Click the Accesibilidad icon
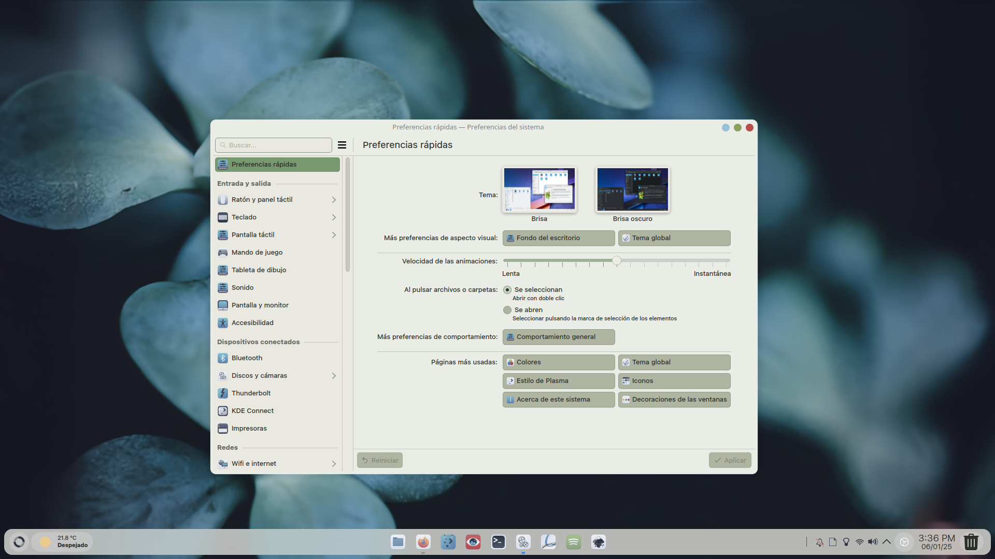This screenshot has width=995, height=559. coord(223,323)
